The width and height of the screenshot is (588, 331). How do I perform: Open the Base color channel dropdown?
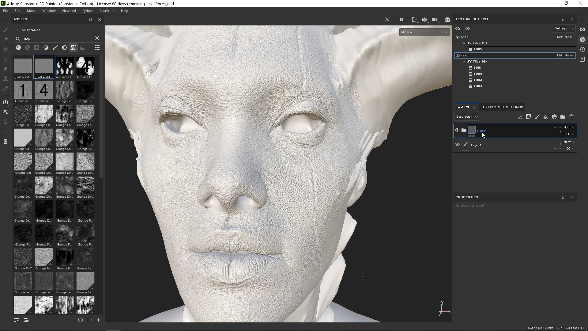466,117
